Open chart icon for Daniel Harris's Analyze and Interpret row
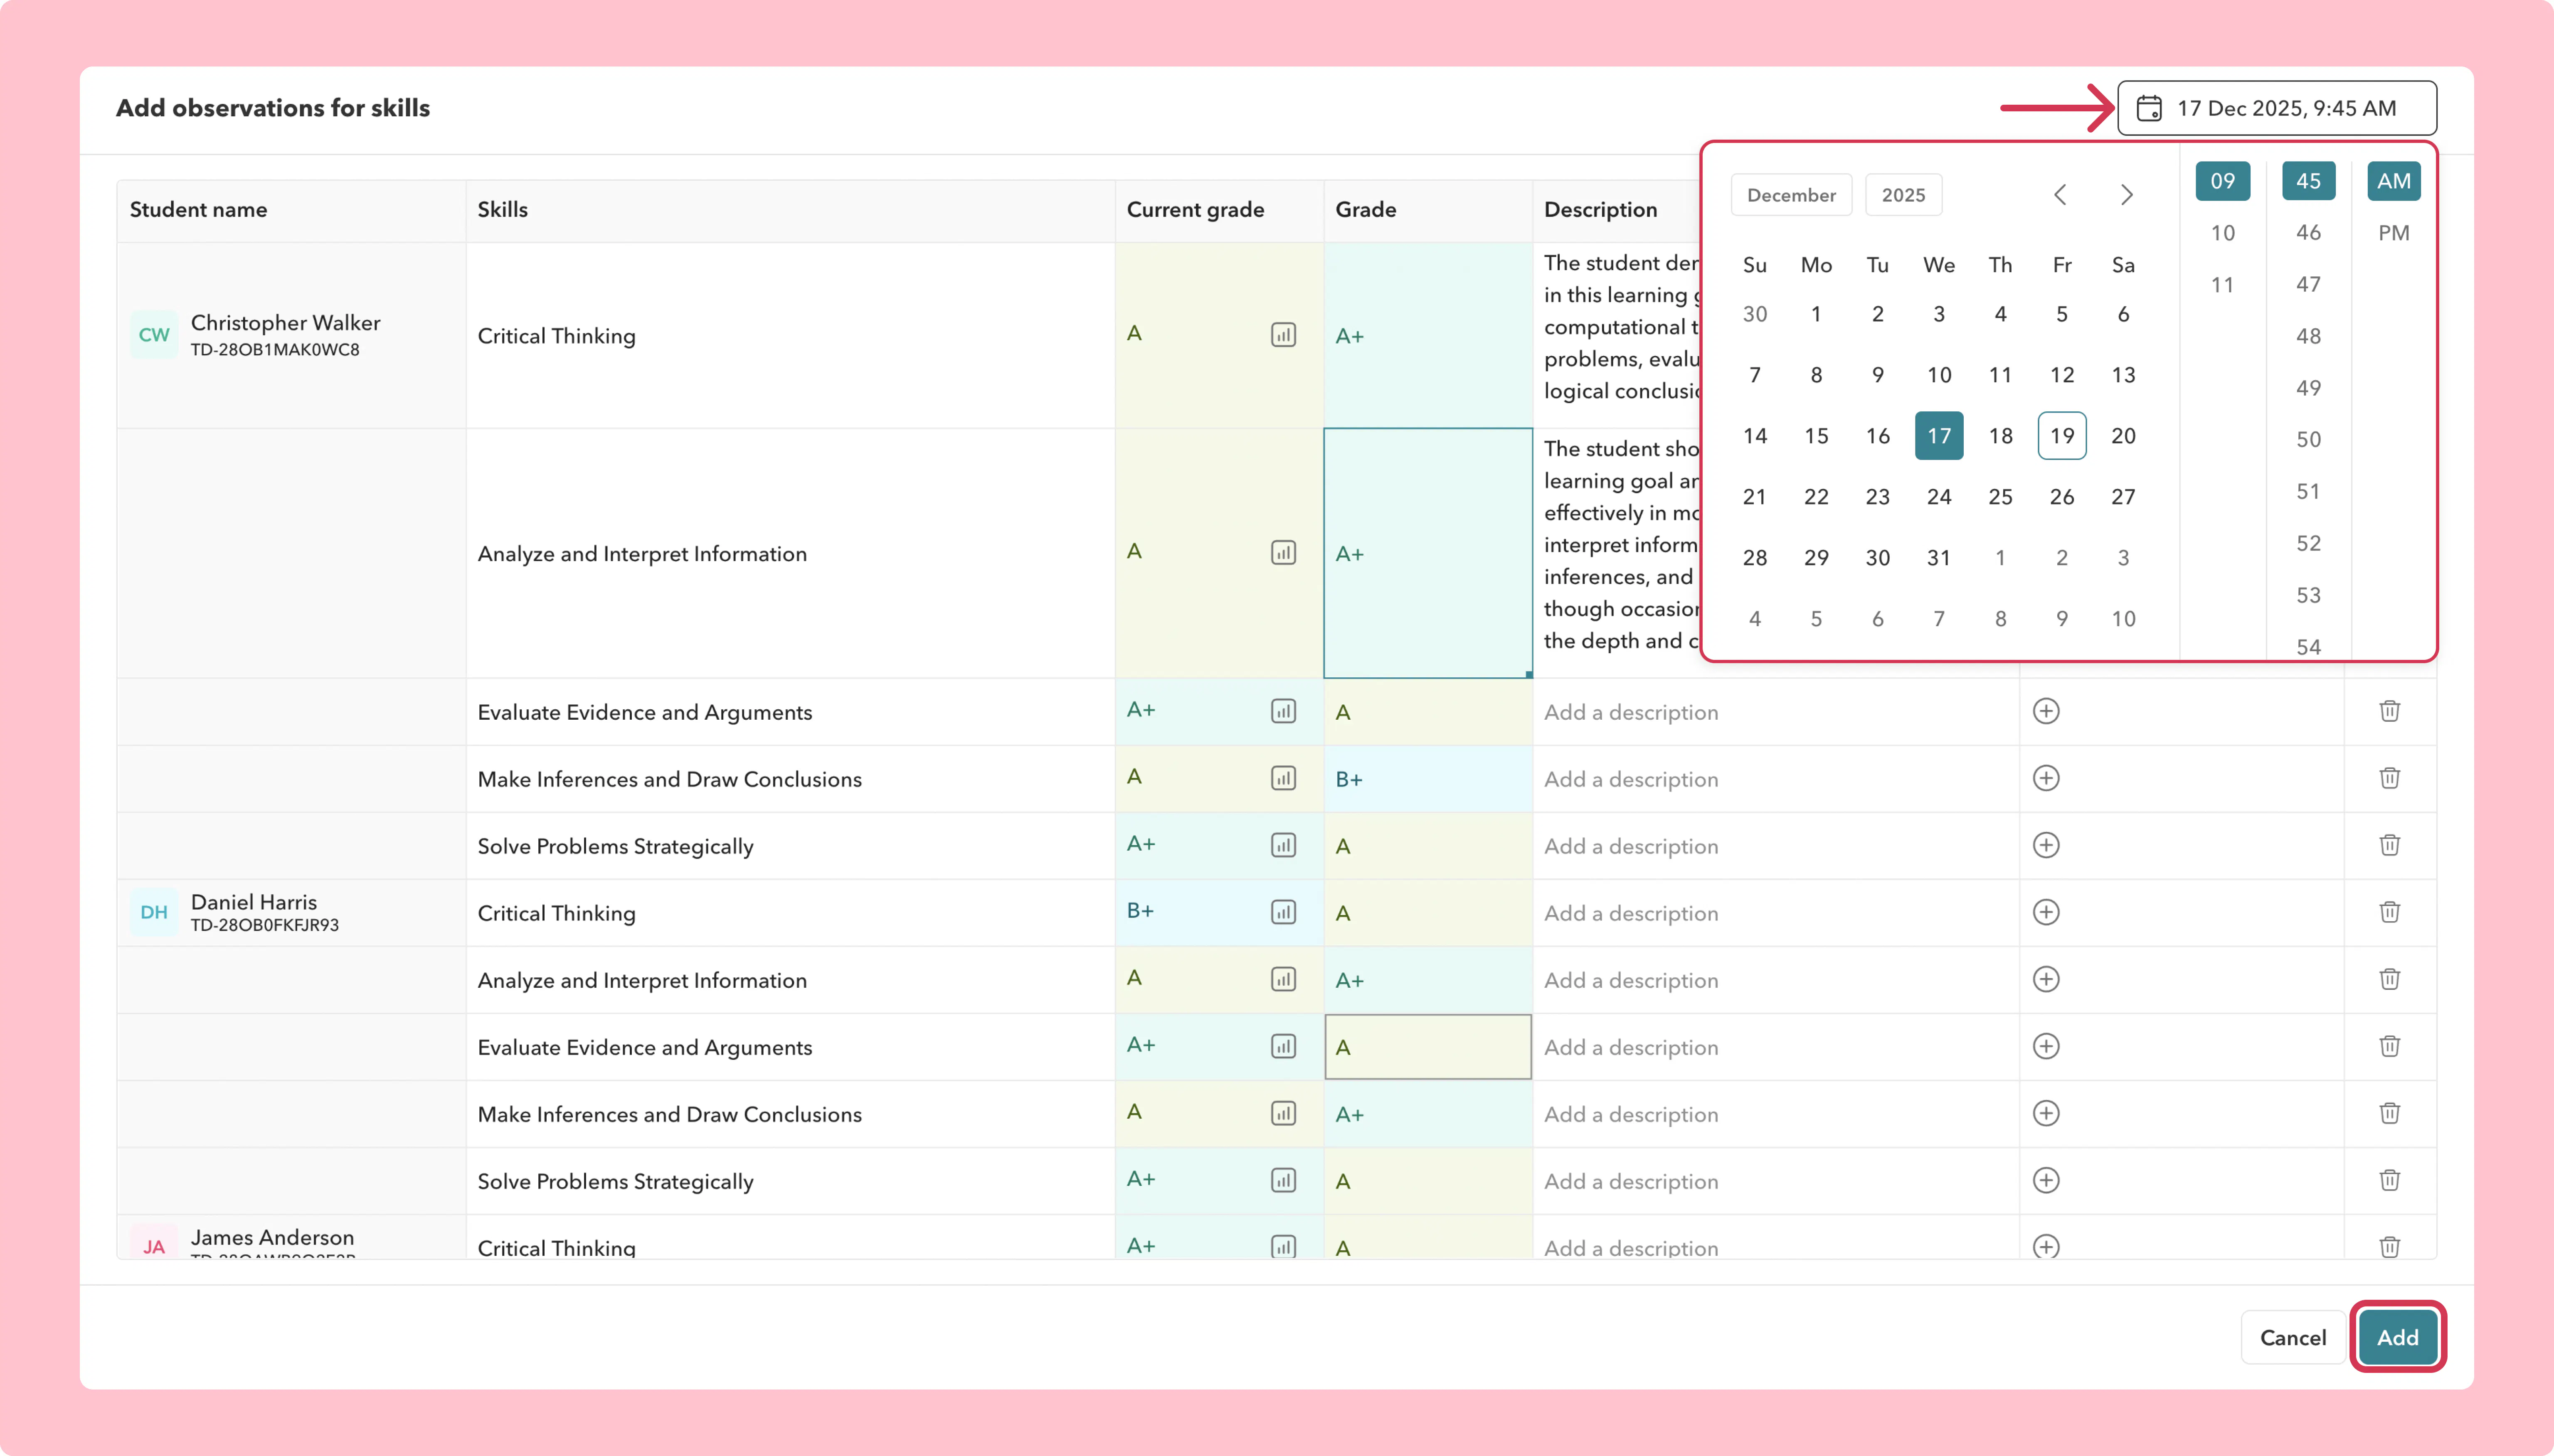The width and height of the screenshot is (2554, 1456). pyautogui.click(x=1284, y=979)
